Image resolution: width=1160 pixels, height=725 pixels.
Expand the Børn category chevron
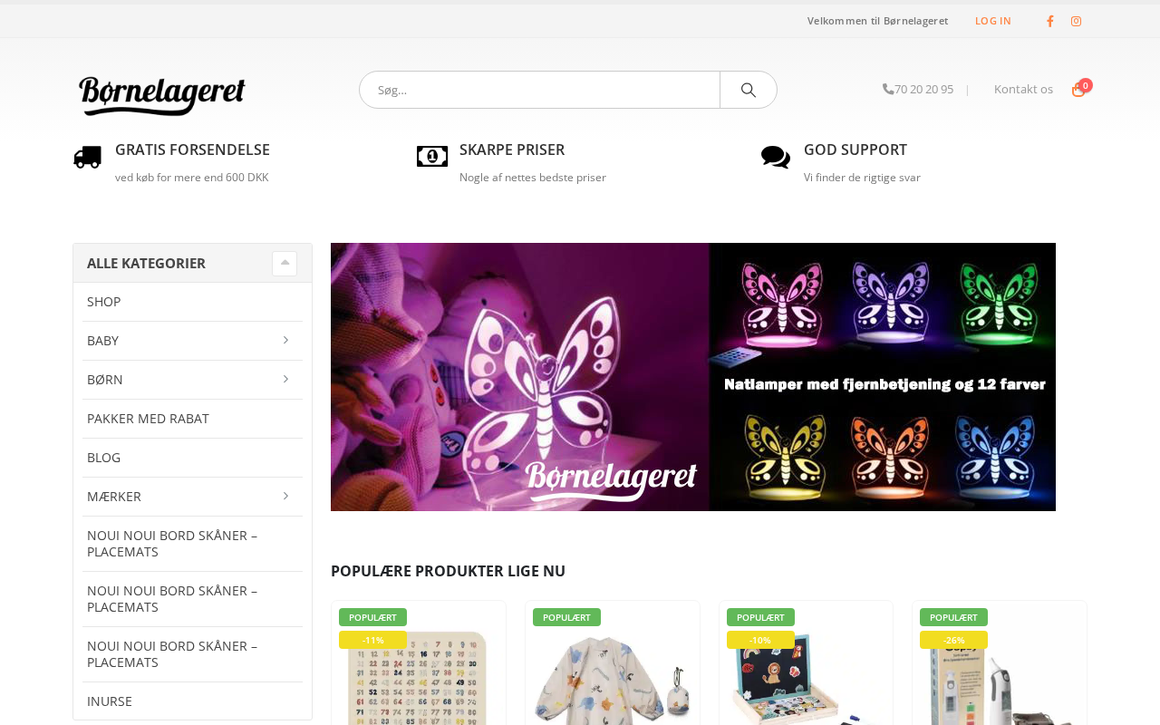pyautogui.click(x=285, y=379)
